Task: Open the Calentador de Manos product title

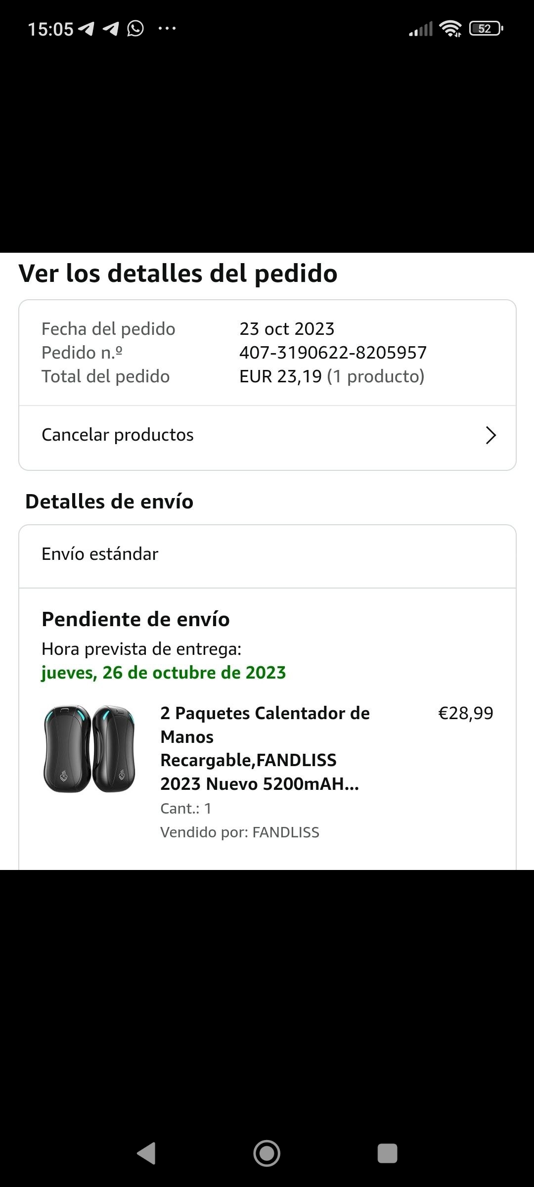Action: click(265, 748)
